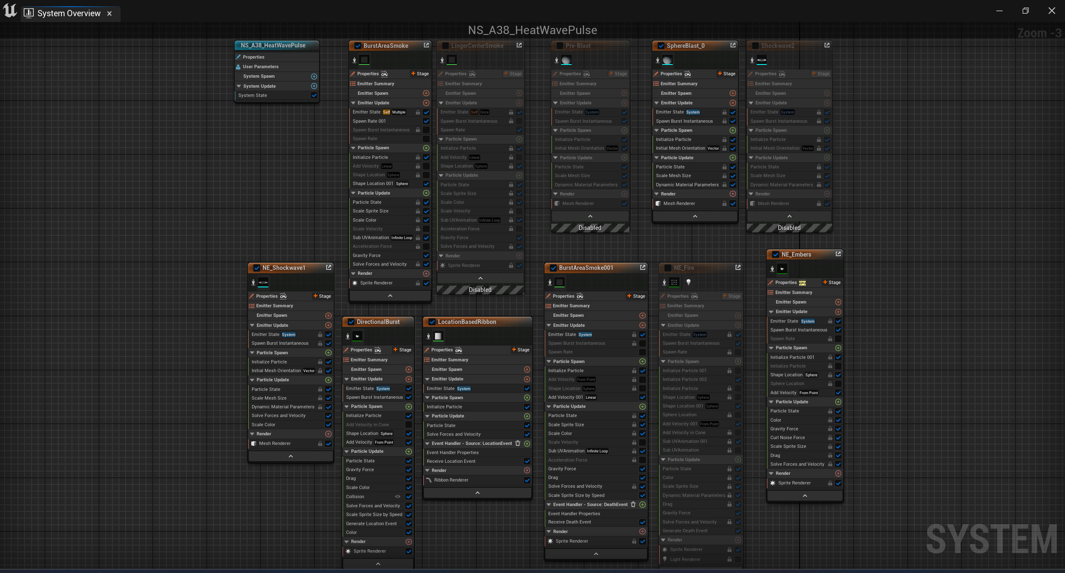Collapse NE_Embers Particle Spawn group
Screen dimensions: 1065x573
pyautogui.click(x=771, y=348)
